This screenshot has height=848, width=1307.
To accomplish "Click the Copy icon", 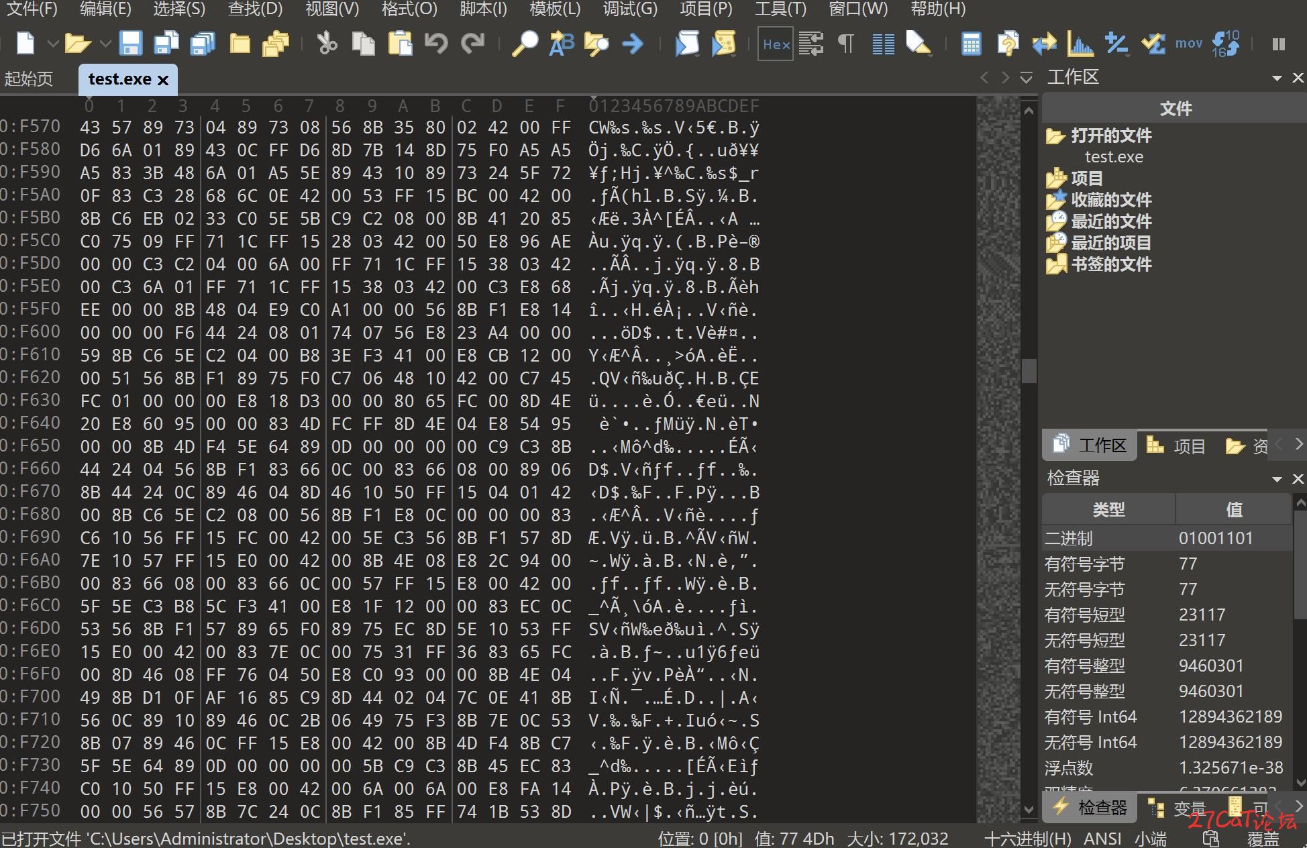I will coord(363,44).
